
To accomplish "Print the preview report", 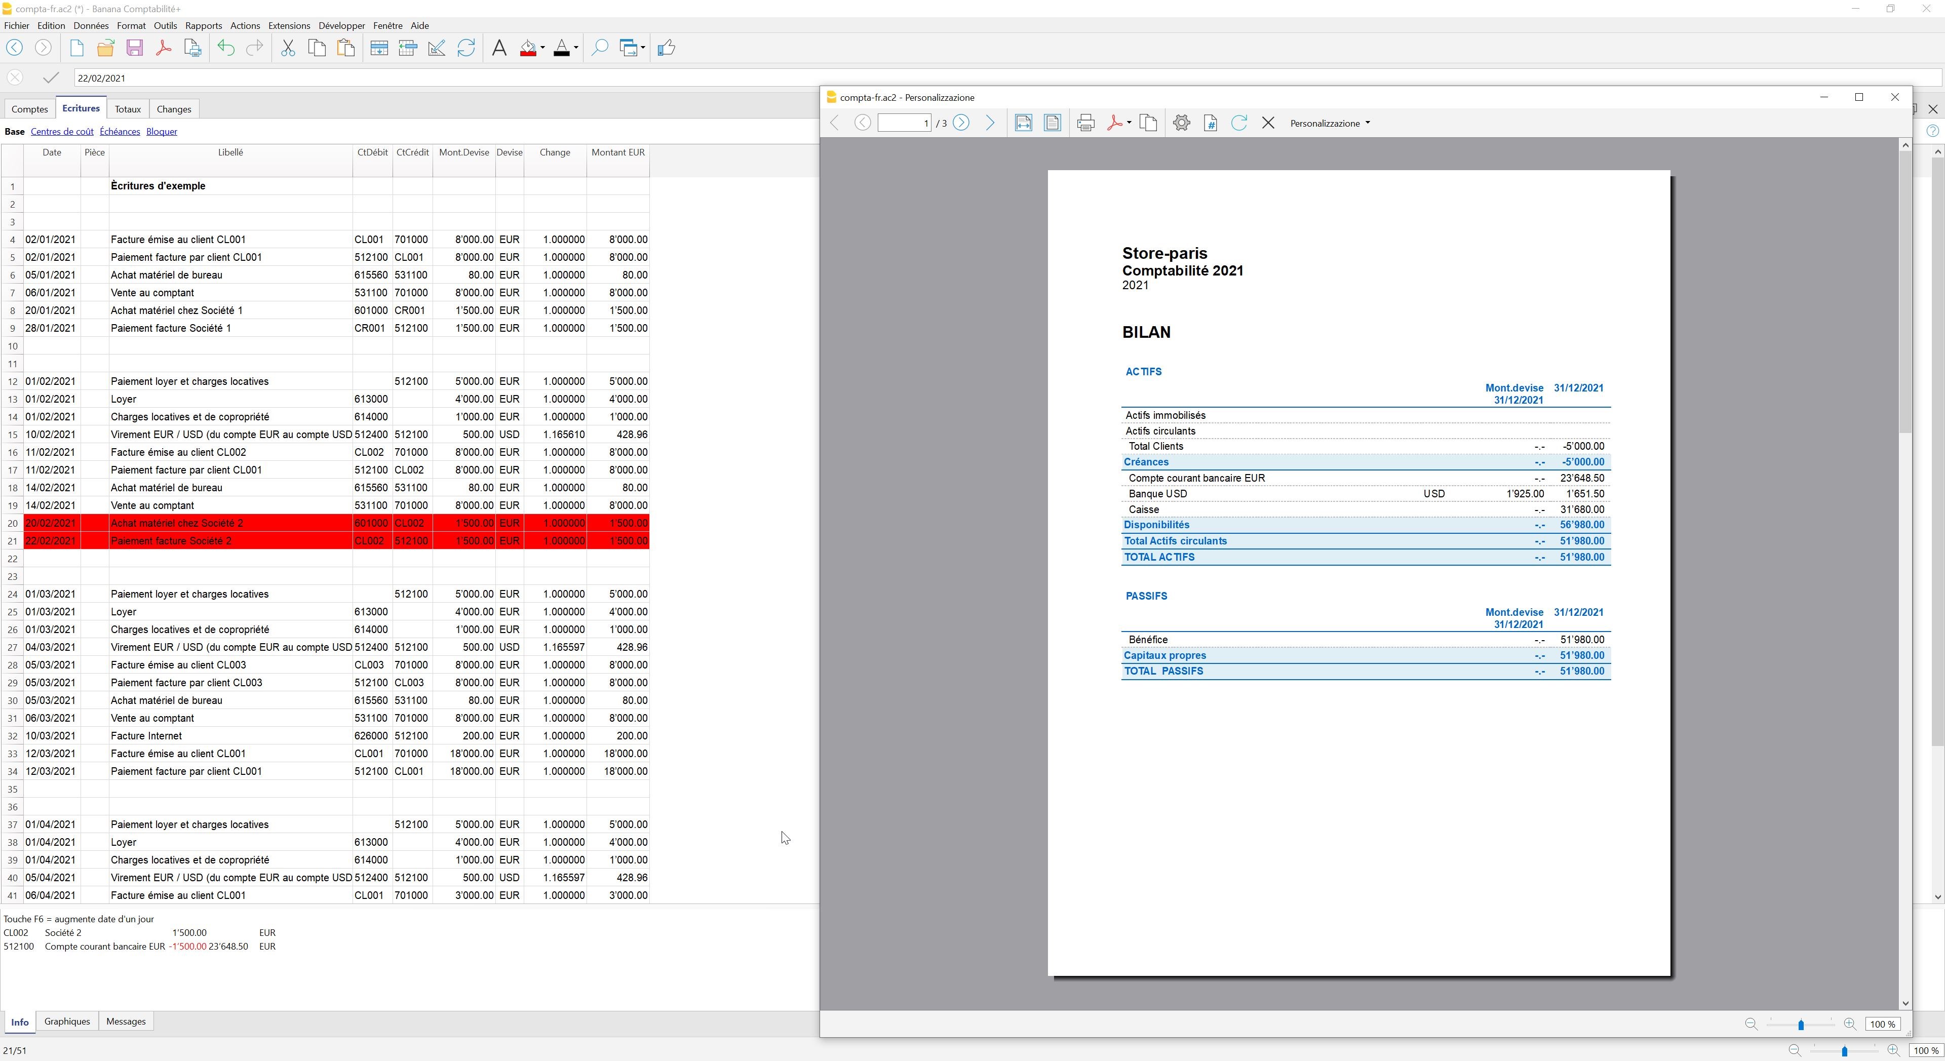I will [1086, 123].
